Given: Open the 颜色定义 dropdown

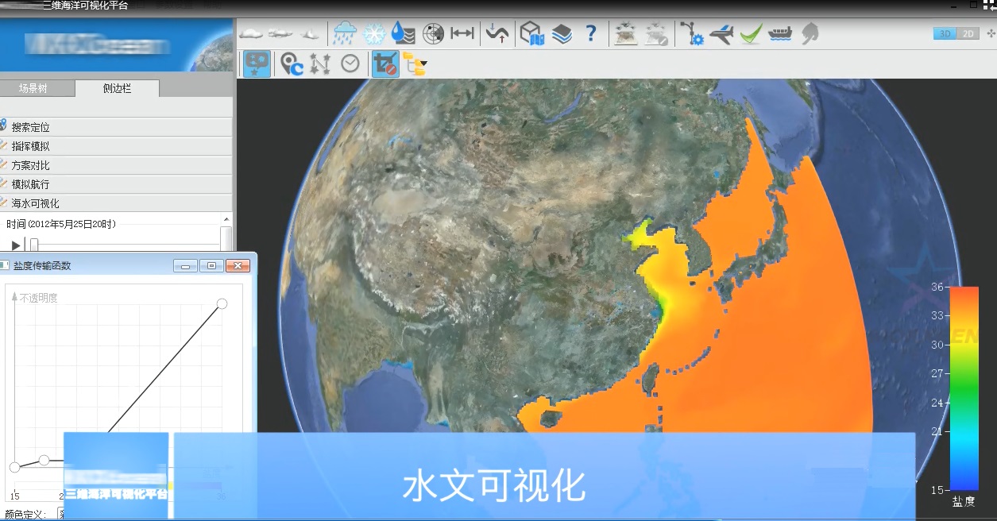Looking at the screenshot, I should [61, 514].
